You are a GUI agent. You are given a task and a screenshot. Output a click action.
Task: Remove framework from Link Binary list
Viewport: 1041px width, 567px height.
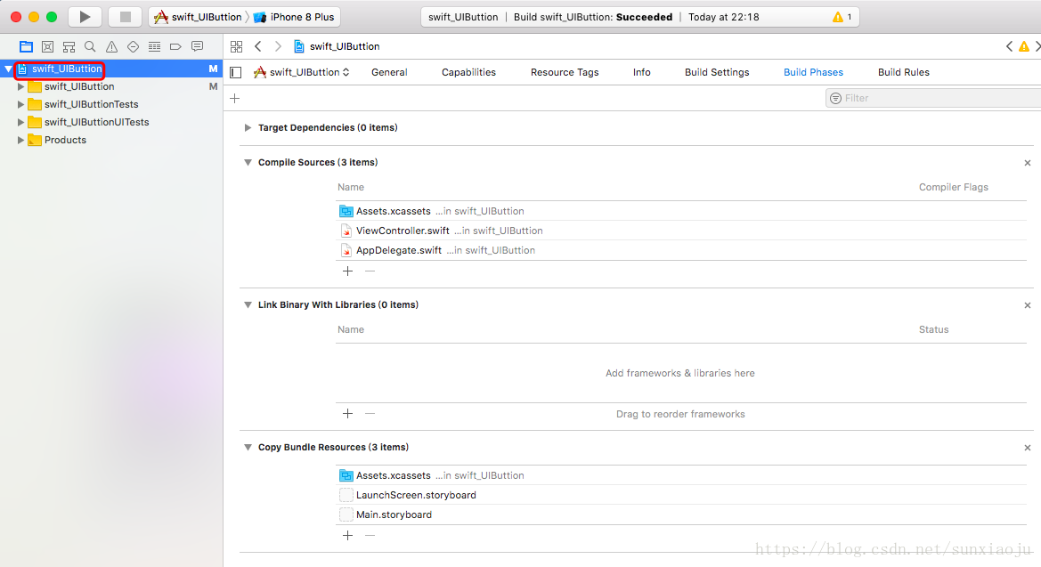pyautogui.click(x=370, y=414)
